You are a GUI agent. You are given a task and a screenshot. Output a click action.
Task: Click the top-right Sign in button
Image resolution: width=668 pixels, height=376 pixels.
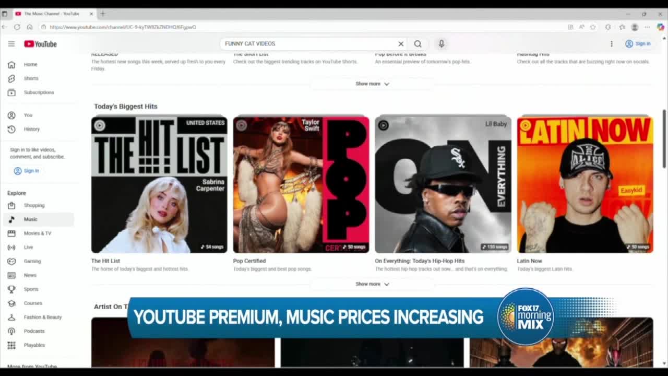[x=638, y=44]
